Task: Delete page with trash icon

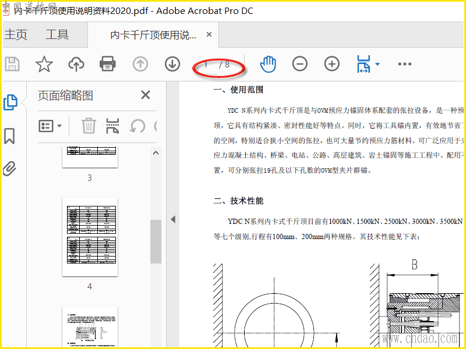Action: pyautogui.click(x=89, y=126)
